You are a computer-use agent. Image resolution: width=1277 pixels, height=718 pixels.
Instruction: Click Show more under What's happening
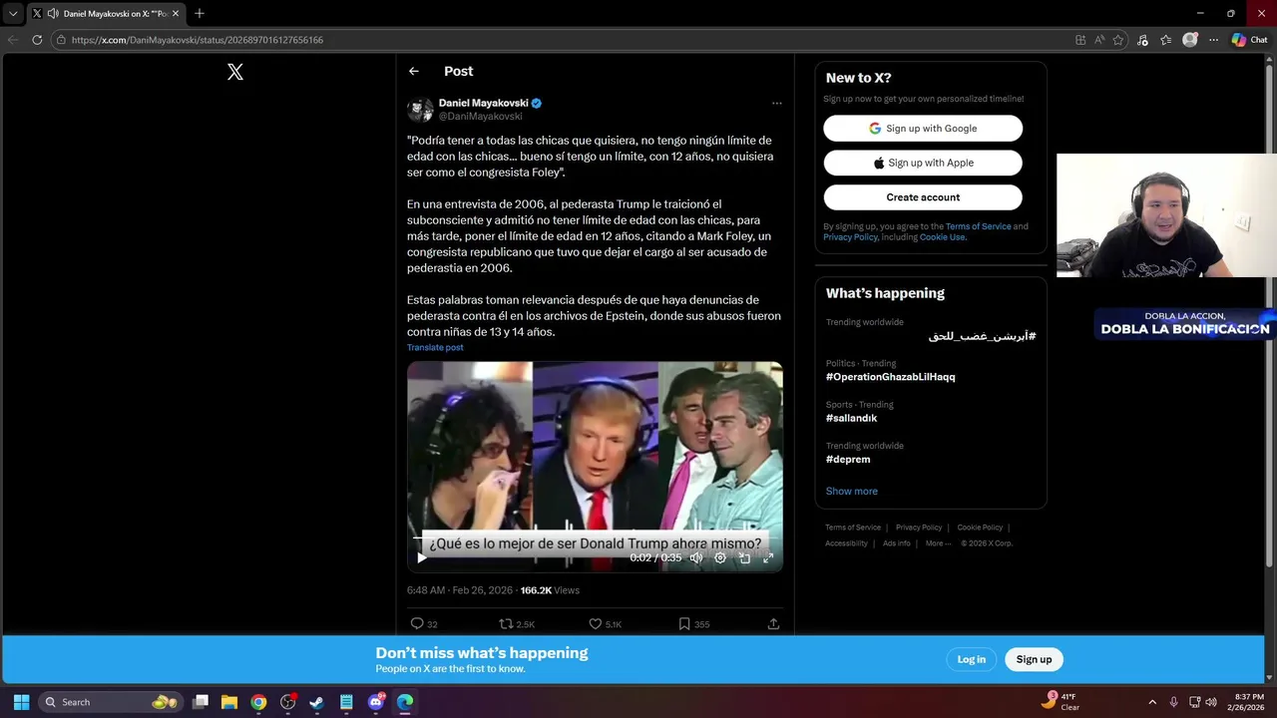click(851, 491)
